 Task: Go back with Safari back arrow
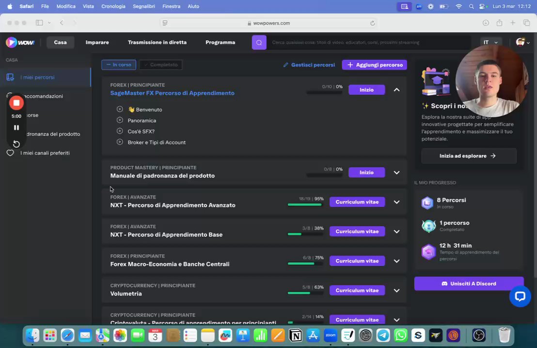(x=62, y=23)
